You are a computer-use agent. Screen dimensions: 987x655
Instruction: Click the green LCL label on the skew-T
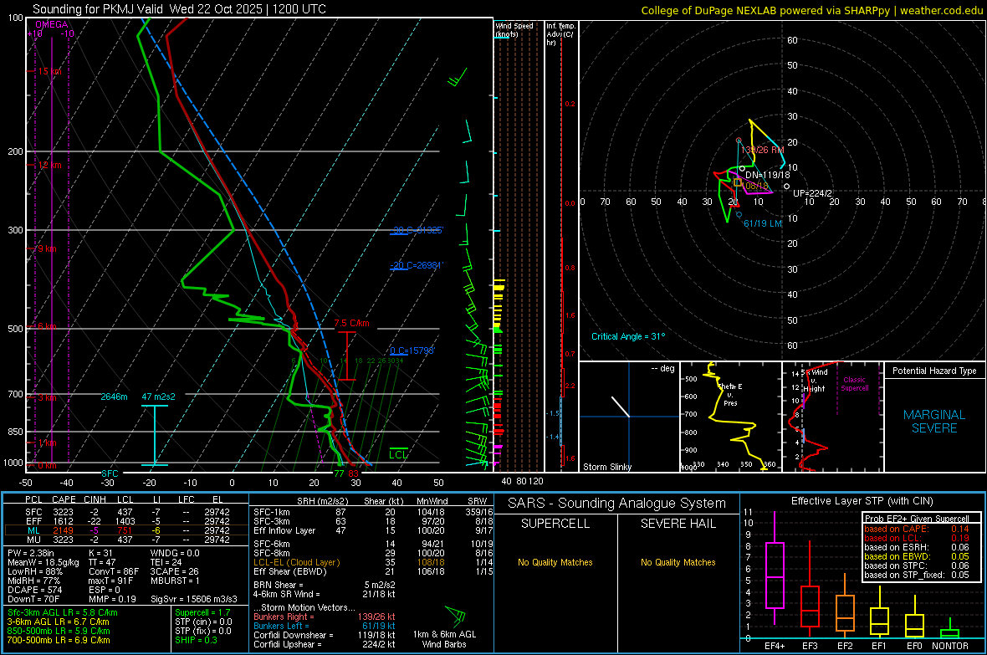398,455
